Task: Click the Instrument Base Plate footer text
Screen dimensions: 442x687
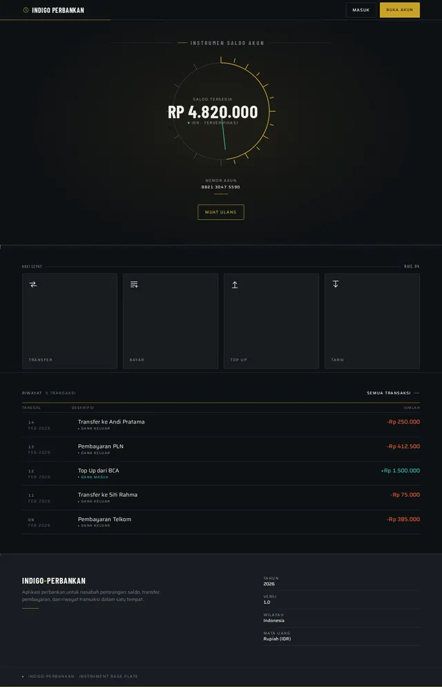Action: pos(108,677)
